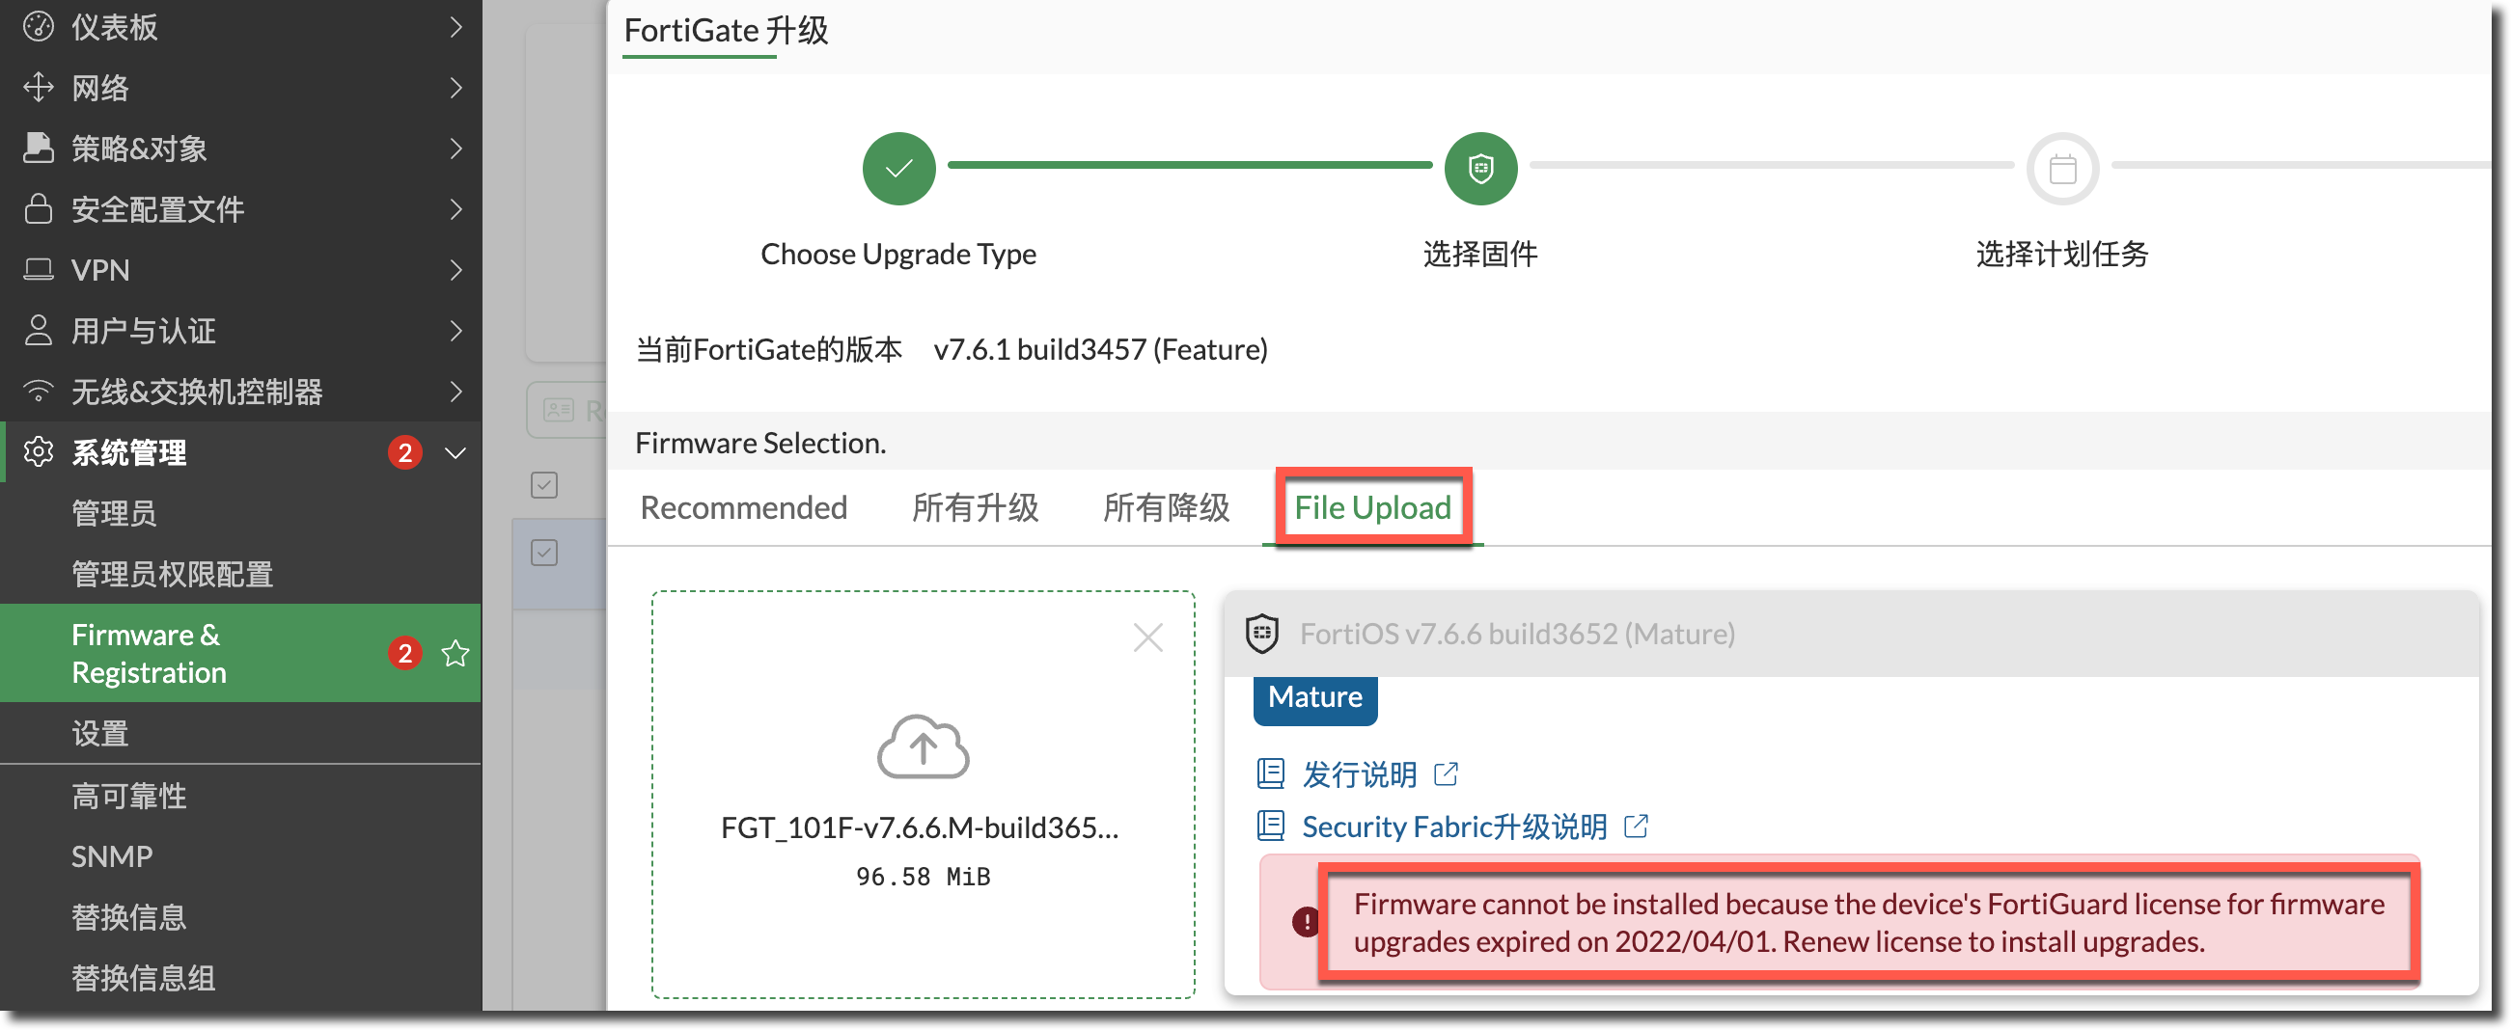
Task: Click the cloud upload icon
Action: (x=923, y=746)
